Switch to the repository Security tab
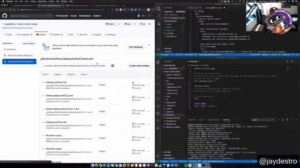The width and height of the screenshot is (300, 168). pyautogui.click(x=82, y=35)
